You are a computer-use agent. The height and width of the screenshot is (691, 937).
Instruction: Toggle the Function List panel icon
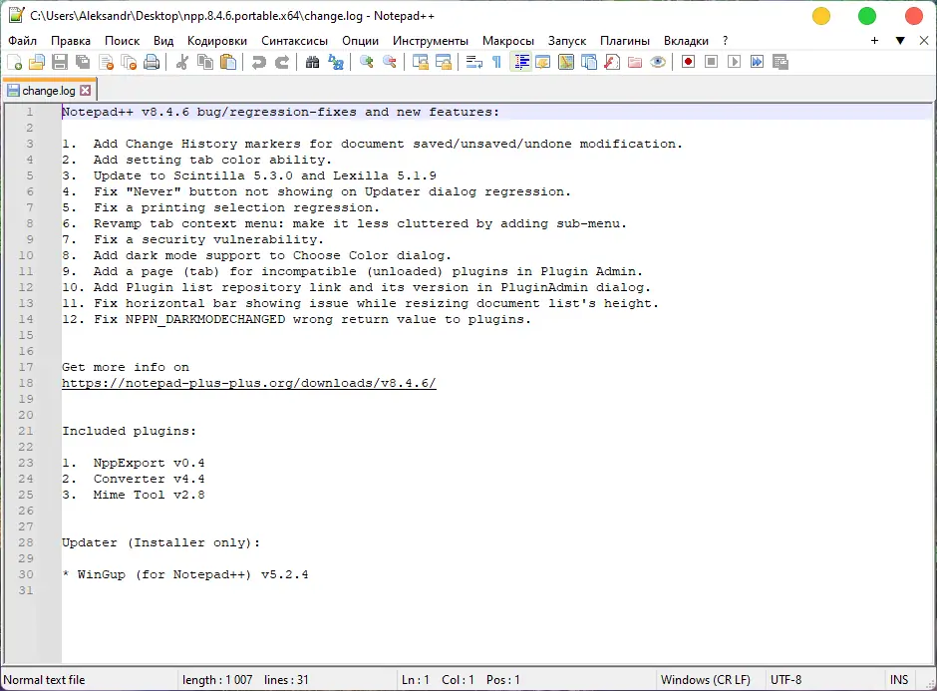coord(612,62)
